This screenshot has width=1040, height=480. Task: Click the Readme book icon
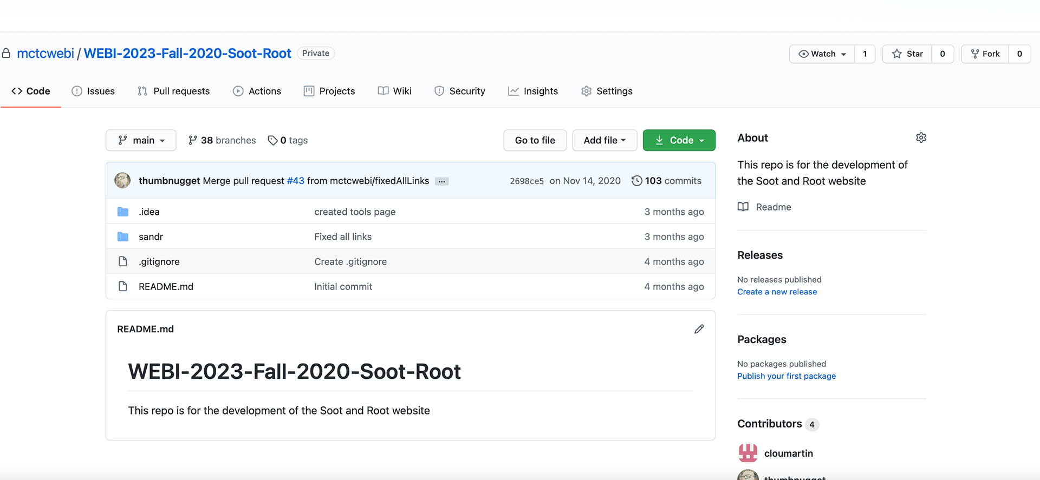(743, 207)
